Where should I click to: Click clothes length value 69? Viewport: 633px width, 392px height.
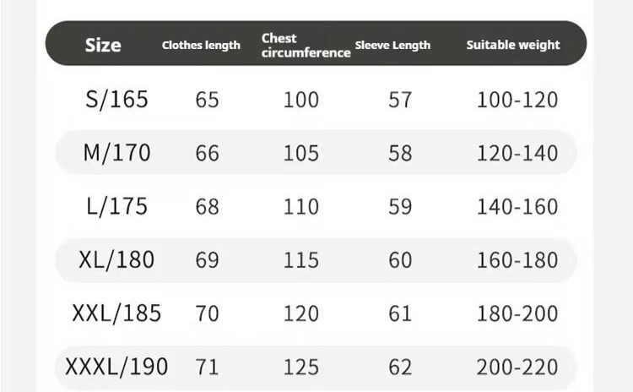(207, 260)
